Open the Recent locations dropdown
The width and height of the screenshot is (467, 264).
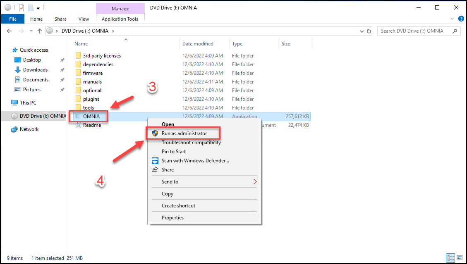[31, 31]
